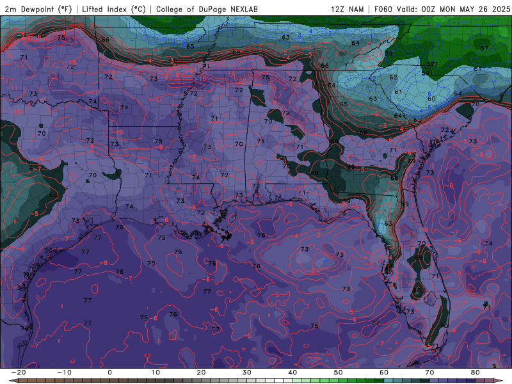Viewport: 512px width, 384px height.
Task: Click the '30' tick label on color scale
Action: [247, 372]
